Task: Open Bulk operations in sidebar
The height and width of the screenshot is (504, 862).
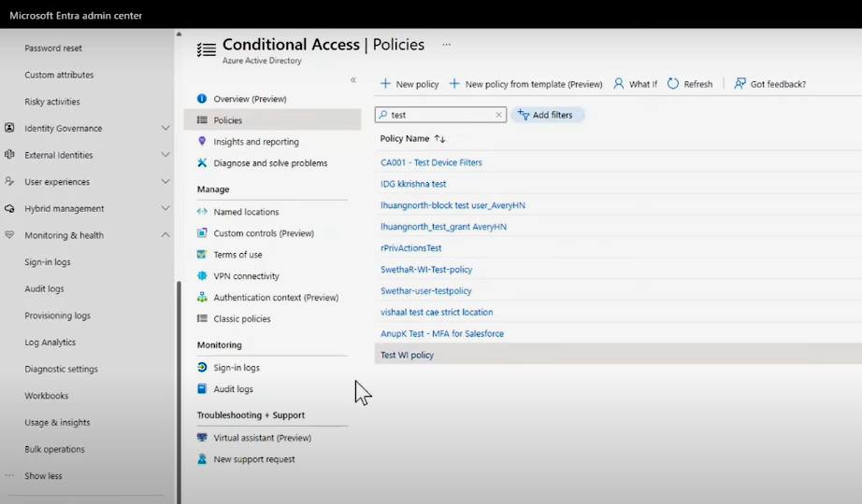Action: pos(54,449)
